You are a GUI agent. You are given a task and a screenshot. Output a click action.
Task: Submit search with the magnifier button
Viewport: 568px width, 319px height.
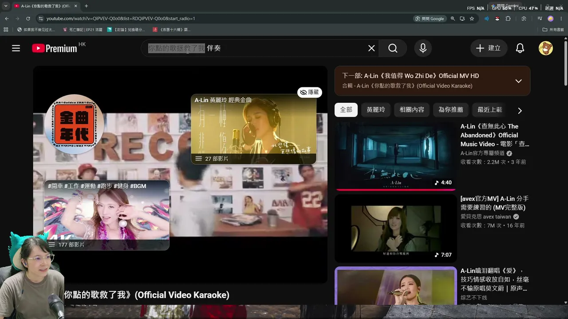tap(393, 48)
